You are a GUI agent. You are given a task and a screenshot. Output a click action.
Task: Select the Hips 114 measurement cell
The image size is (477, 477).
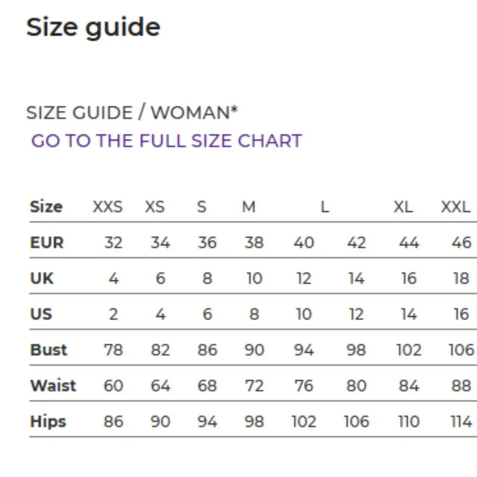(461, 421)
